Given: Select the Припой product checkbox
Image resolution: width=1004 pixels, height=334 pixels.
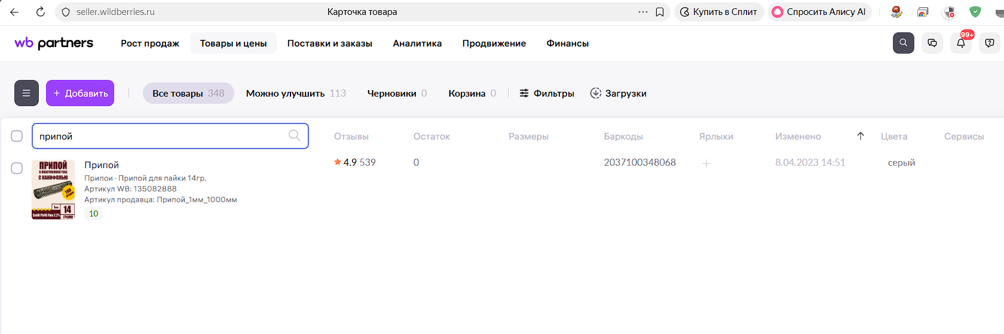Looking at the screenshot, I should coord(17,168).
